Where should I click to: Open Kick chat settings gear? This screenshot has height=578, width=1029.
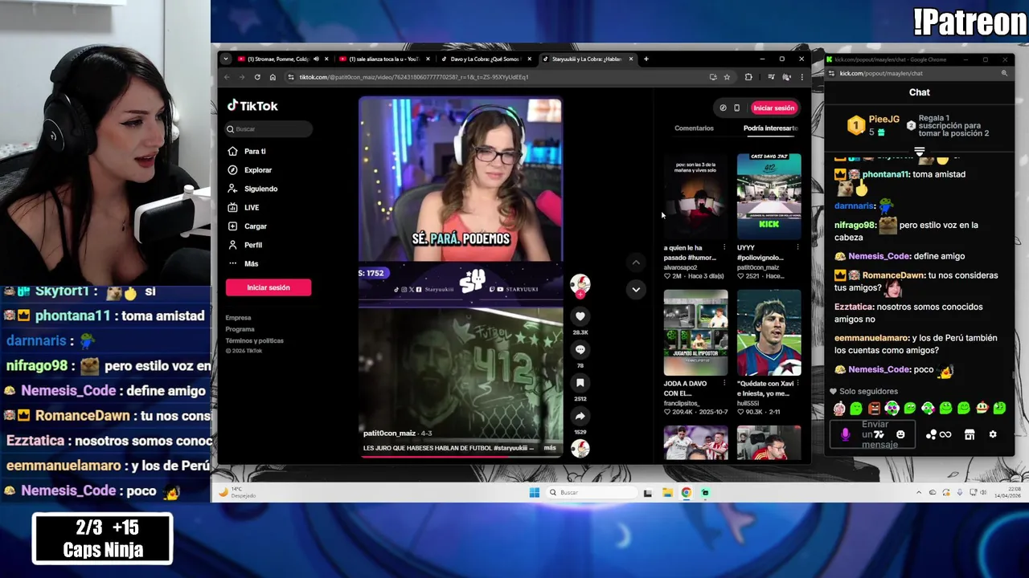click(x=993, y=434)
